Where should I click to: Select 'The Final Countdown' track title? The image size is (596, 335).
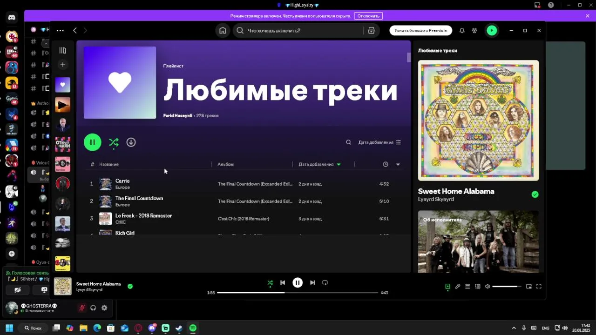pyautogui.click(x=139, y=198)
